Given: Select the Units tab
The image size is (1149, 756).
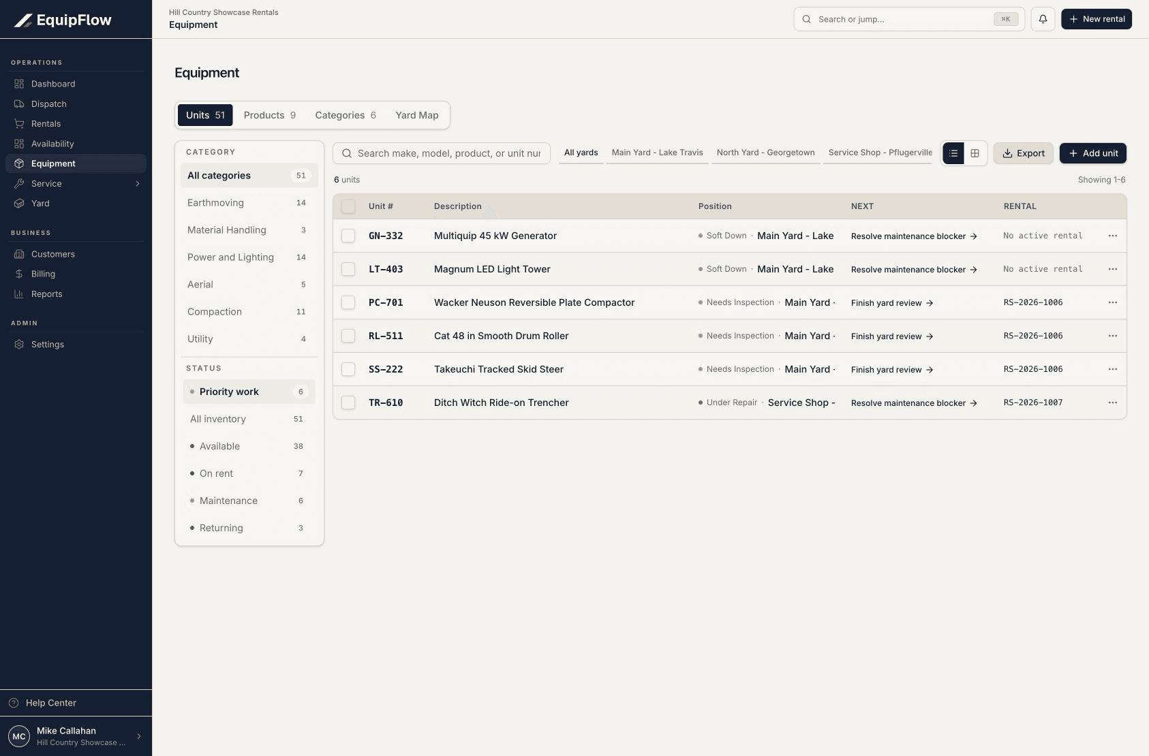Looking at the screenshot, I should pyautogui.click(x=205, y=115).
